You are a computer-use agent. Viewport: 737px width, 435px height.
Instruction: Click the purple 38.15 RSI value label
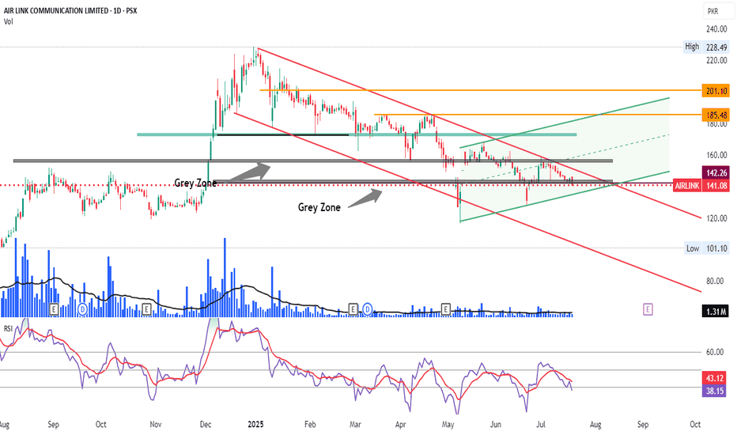pos(714,391)
